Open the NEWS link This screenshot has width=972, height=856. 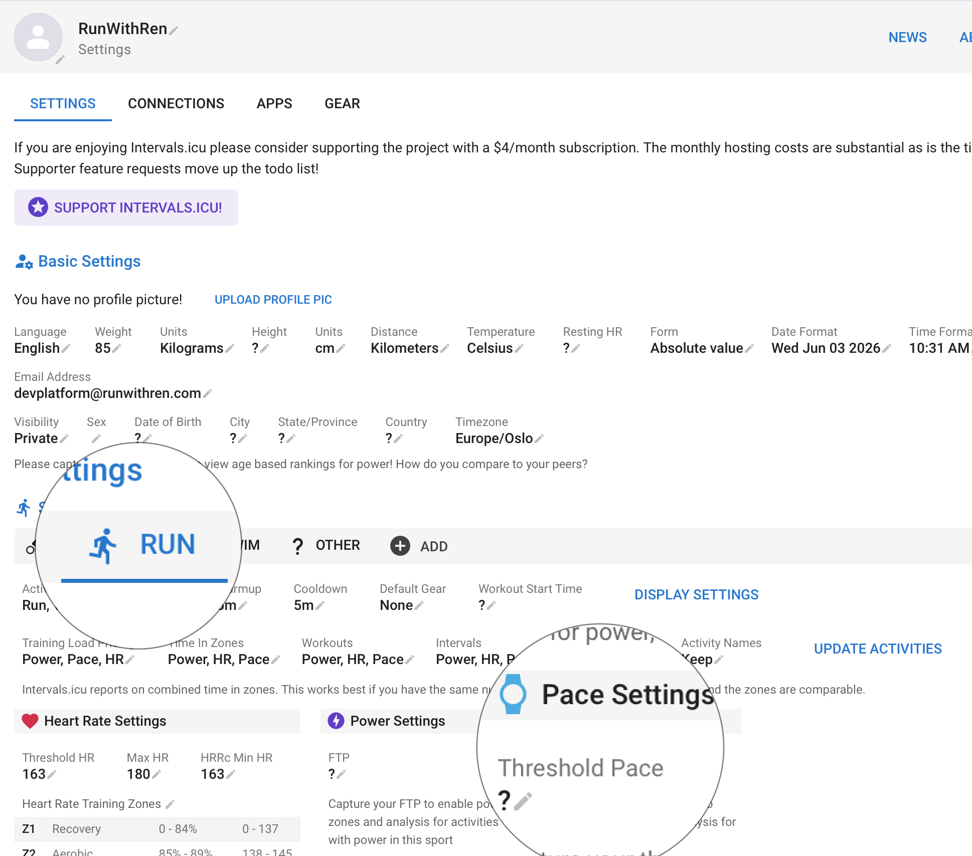tap(907, 38)
